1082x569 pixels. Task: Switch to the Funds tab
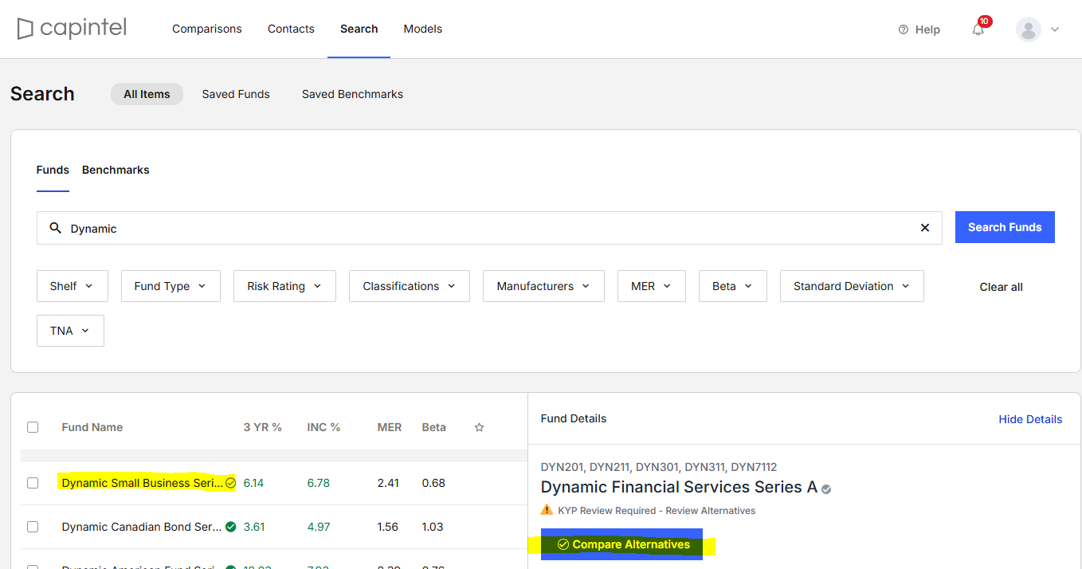pyautogui.click(x=53, y=170)
